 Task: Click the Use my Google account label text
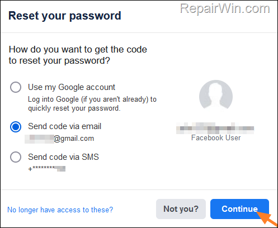(72, 87)
